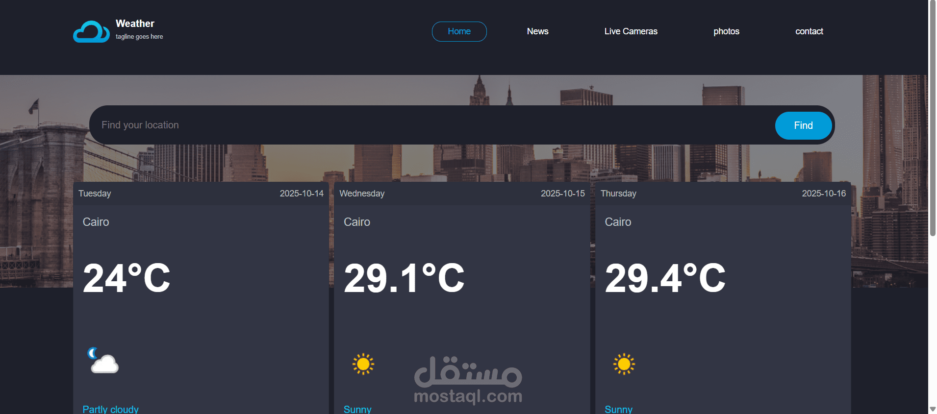Click the date 2025-10-15
Image resolution: width=937 pixels, height=414 pixels.
[x=563, y=194]
